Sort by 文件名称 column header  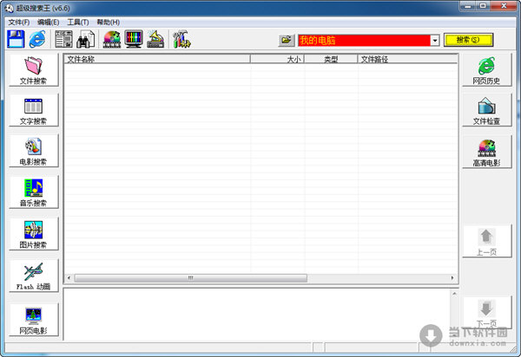pos(157,59)
